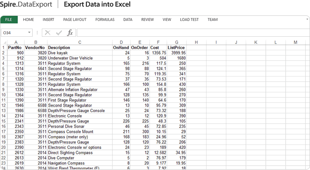Select the Electronic Console w/ options cell

coord(80,147)
